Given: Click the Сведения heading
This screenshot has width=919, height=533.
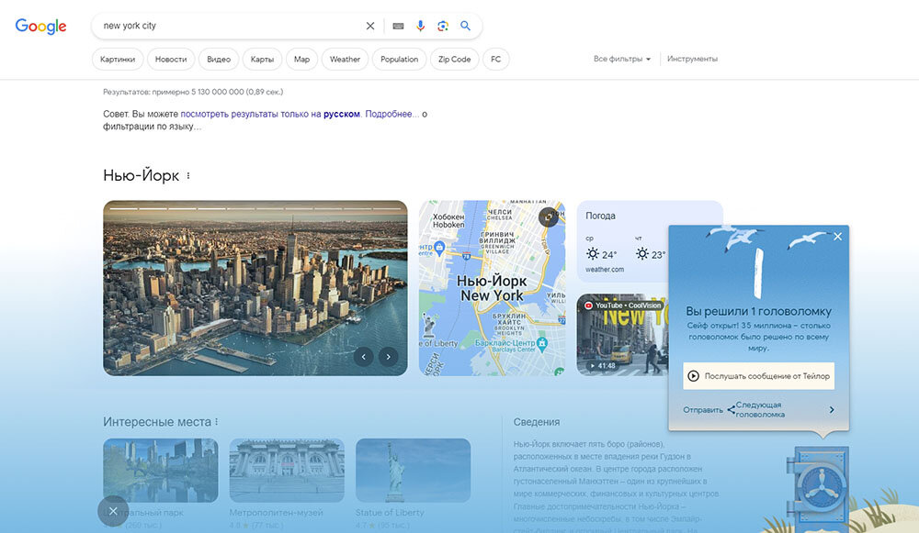Looking at the screenshot, I should coord(537,422).
